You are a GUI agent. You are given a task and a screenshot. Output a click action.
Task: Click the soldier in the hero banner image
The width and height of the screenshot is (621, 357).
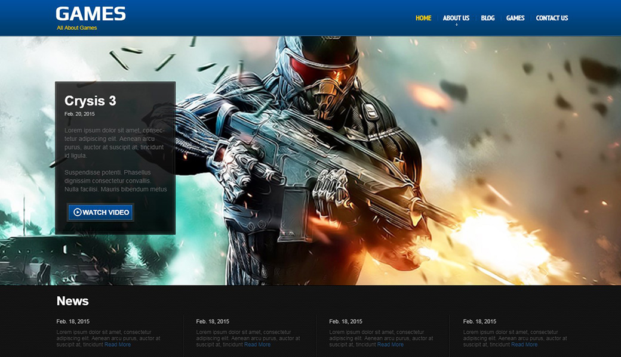(x=322, y=149)
